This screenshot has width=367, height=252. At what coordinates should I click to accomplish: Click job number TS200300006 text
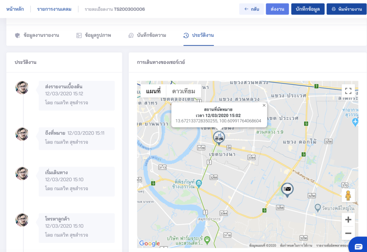click(129, 9)
